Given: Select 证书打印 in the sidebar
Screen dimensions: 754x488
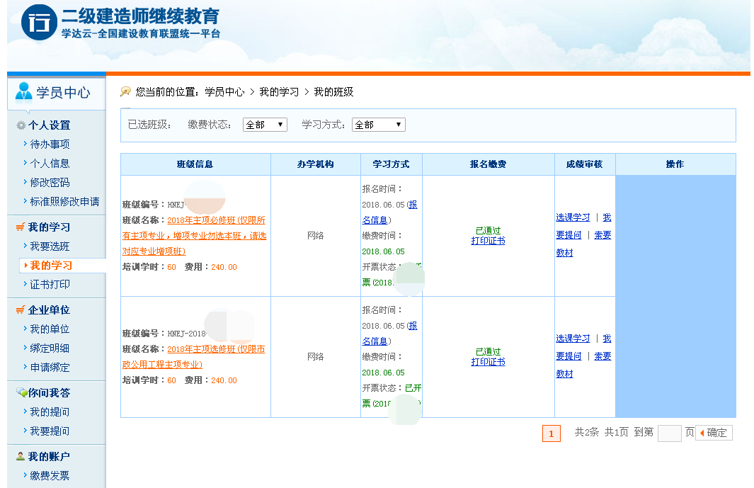Looking at the screenshot, I should pos(50,285).
